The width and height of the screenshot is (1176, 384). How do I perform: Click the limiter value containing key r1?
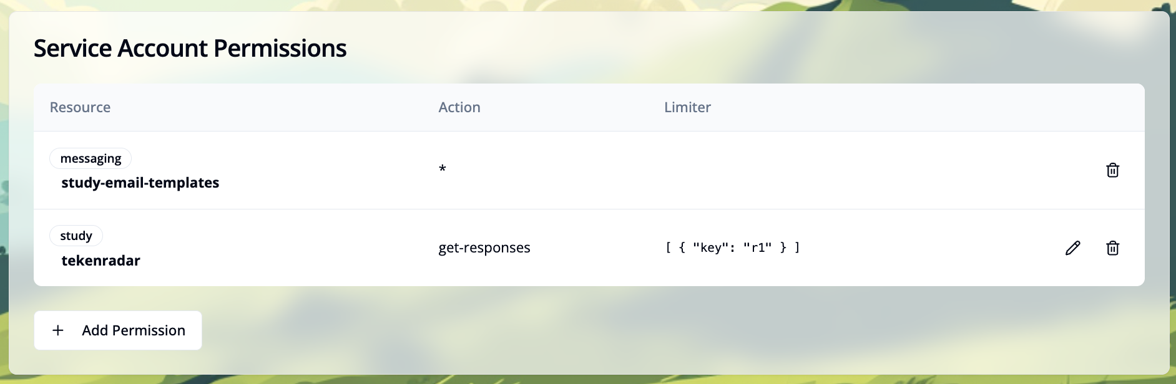tap(732, 247)
